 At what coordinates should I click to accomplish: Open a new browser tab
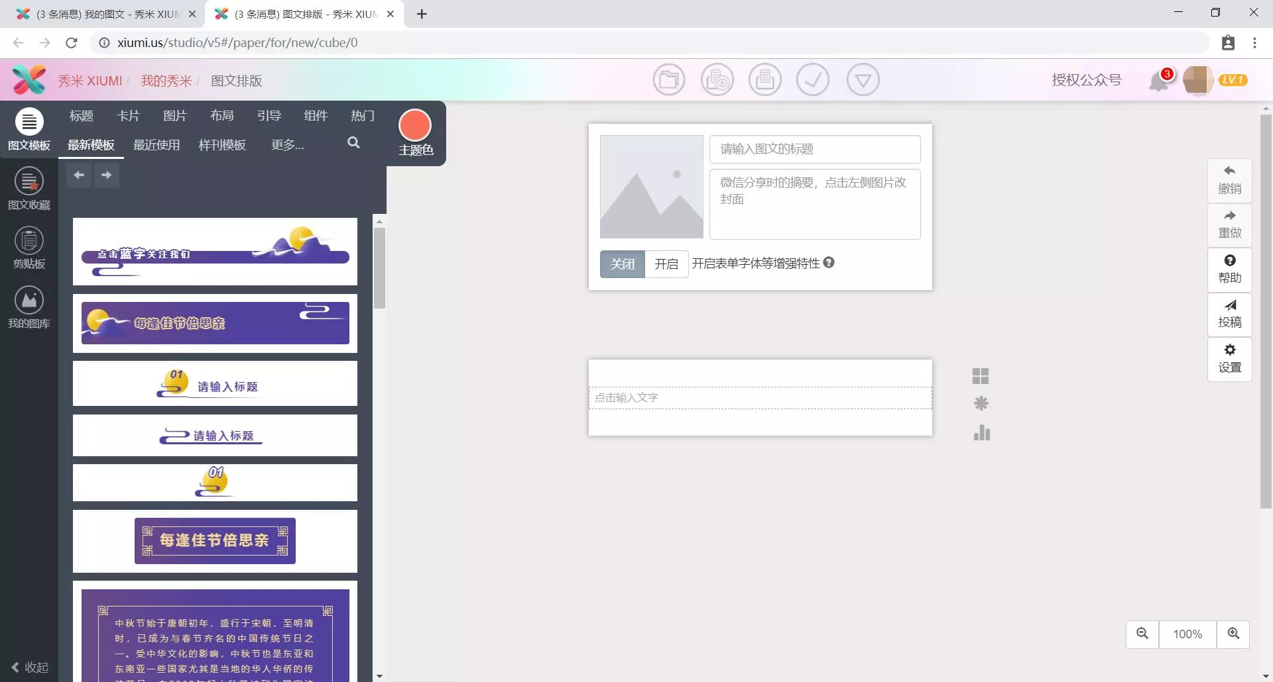pyautogui.click(x=422, y=14)
